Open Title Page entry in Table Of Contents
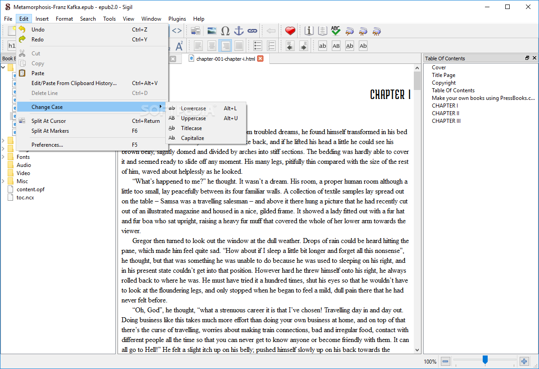Viewport: 539px width, 369px height. pos(444,75)
